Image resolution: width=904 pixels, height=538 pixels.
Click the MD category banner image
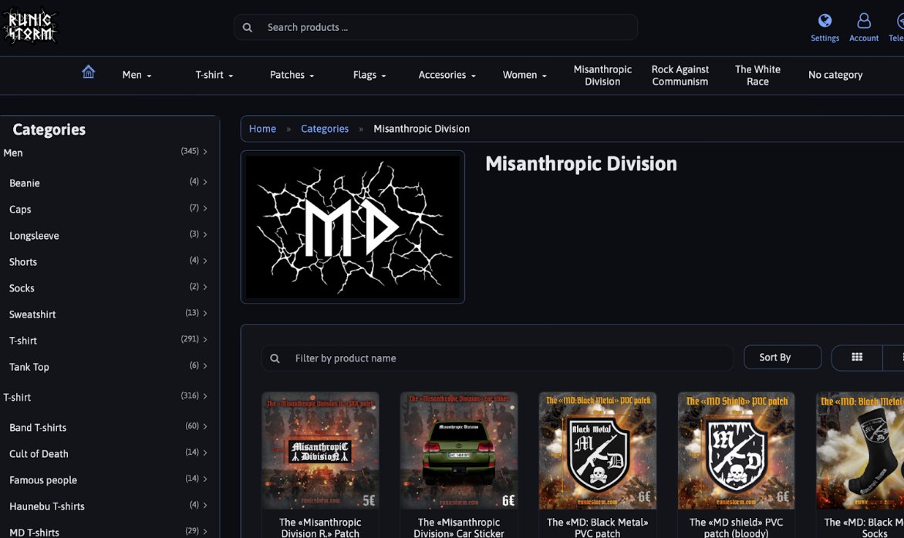point(352,227)
